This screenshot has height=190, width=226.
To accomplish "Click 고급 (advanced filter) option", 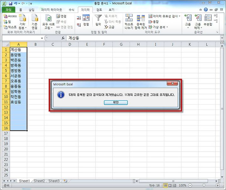I will (110, 27).
